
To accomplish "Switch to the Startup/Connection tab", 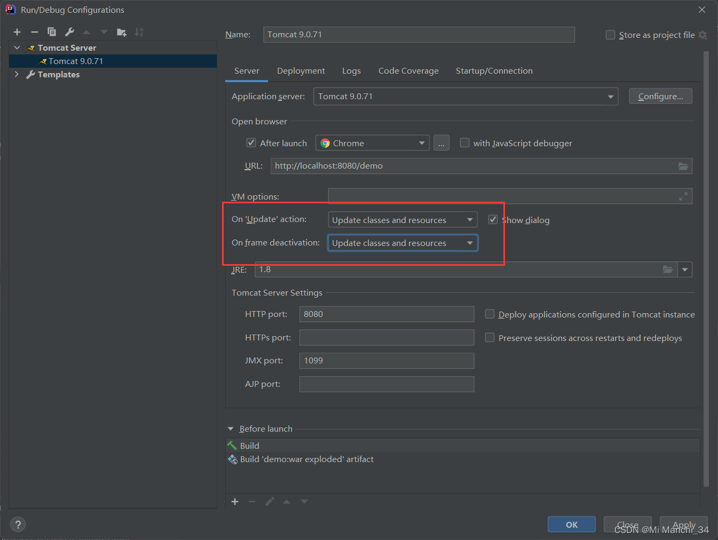I will [494, 71].
